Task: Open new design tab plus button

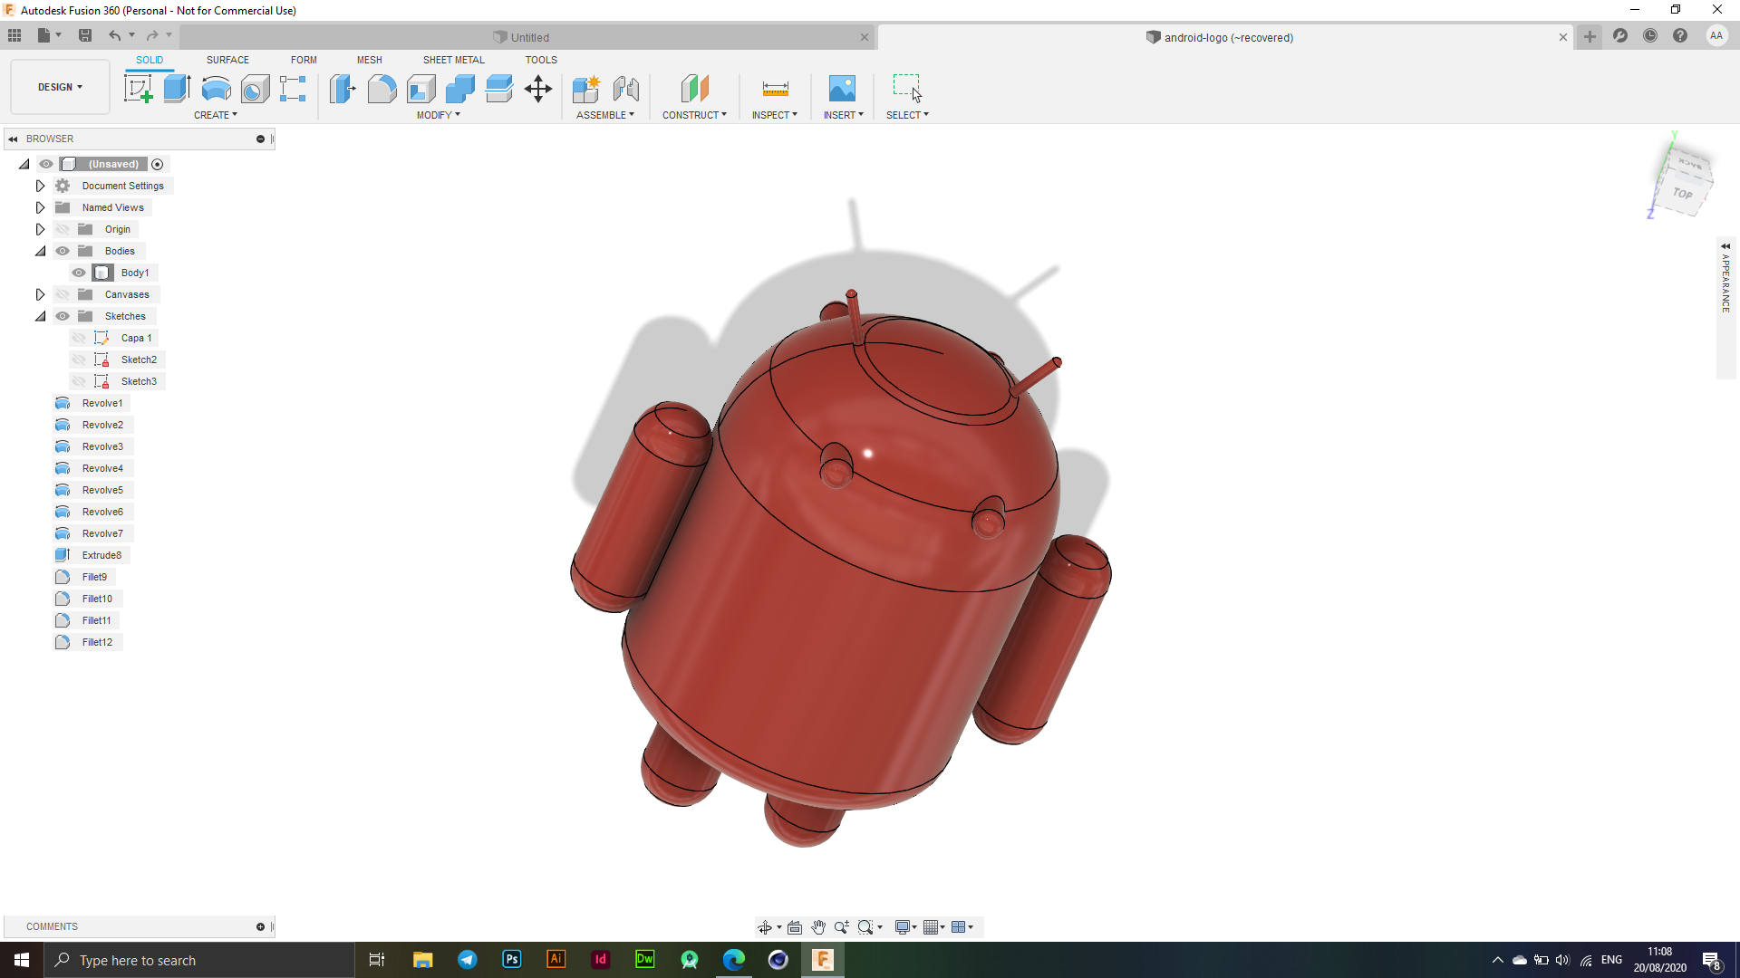Action: click(x=1590, y=36)
